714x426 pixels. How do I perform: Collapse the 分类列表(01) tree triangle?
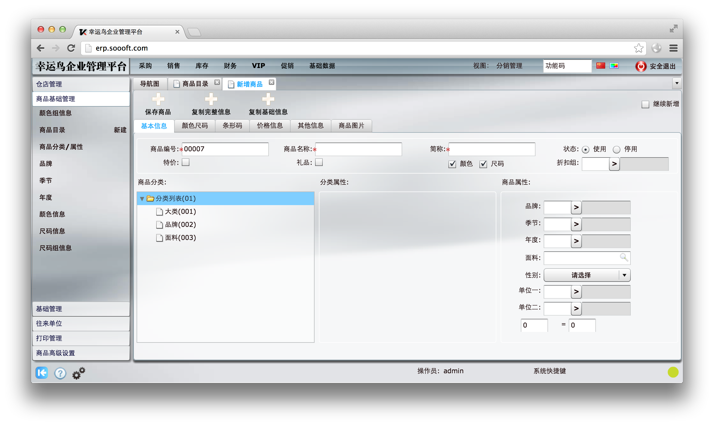[142, 198]
